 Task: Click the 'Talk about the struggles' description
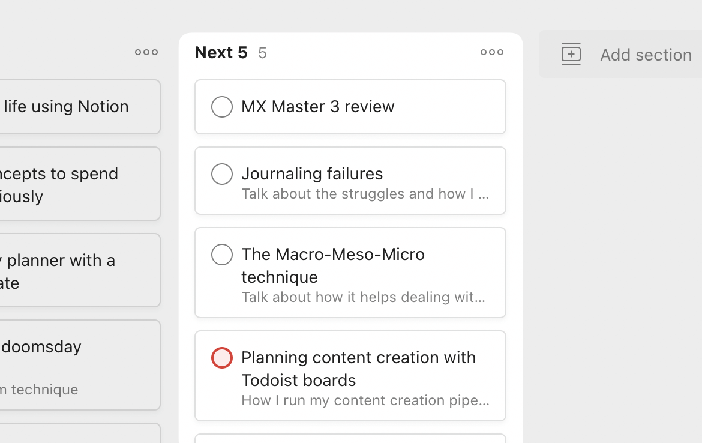click(x=365, y=194)
